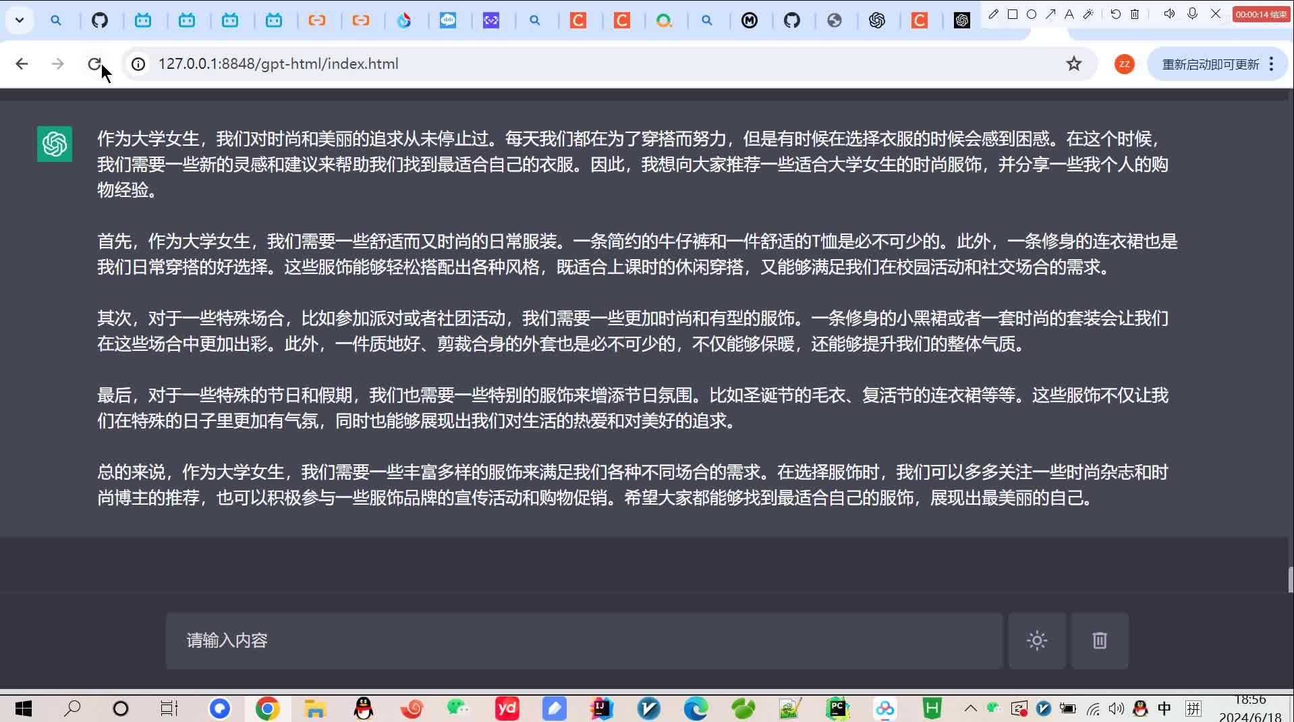Mute system audio in the recording toolbar
This screenshot has height=722, width=1294.
[x=1169, y=13]
